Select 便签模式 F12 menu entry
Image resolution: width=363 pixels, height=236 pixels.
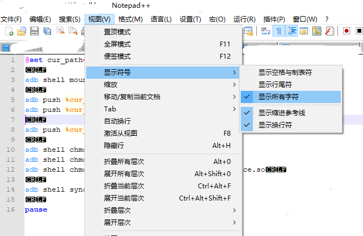point(163,57)
